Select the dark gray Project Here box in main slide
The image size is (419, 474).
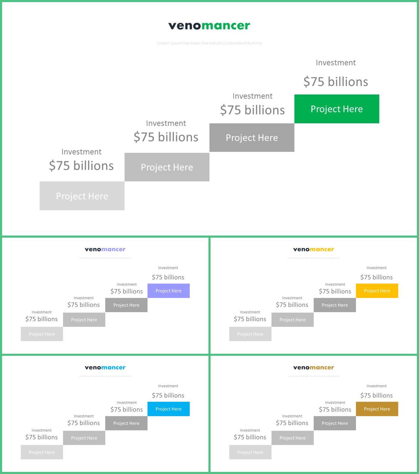coord(252,138)
